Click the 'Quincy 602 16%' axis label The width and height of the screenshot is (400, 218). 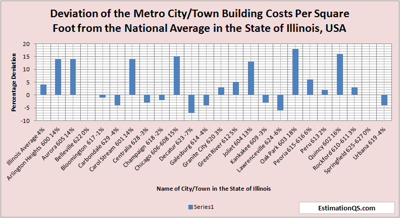point(325,144)
